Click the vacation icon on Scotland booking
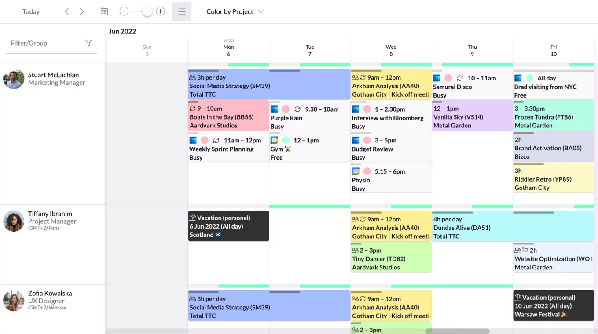The width and height of the screenshot is (598, 334). 193,218
